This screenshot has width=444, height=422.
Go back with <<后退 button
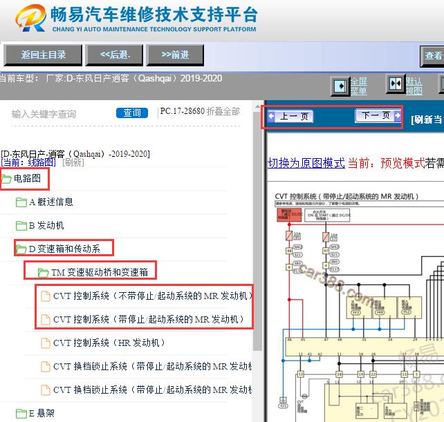114,55
